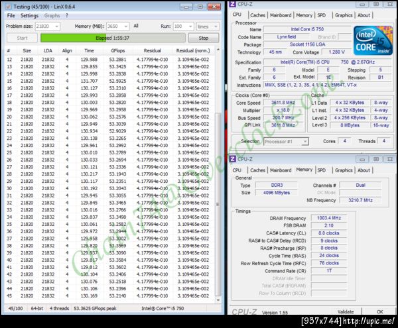398x328 pixels.
Task: Click the scroll down arrow in LinX results
Action: (218, 300)
